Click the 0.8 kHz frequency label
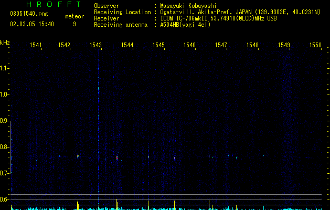330x210 pixels. (x=4, y=147)
